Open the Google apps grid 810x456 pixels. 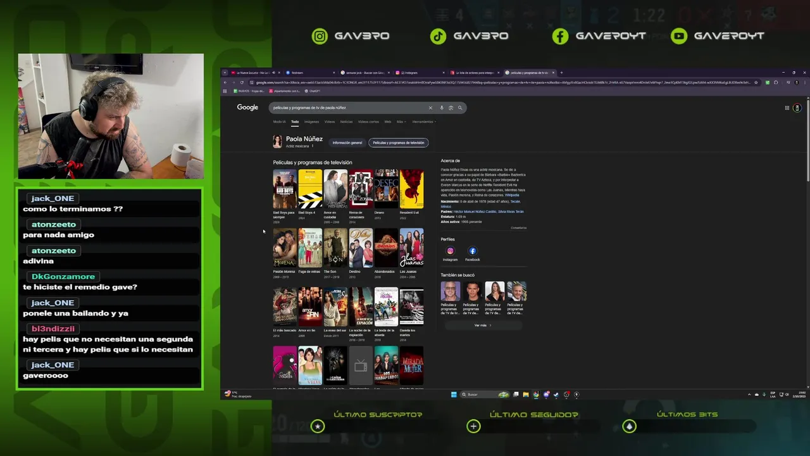click(787, 108)
